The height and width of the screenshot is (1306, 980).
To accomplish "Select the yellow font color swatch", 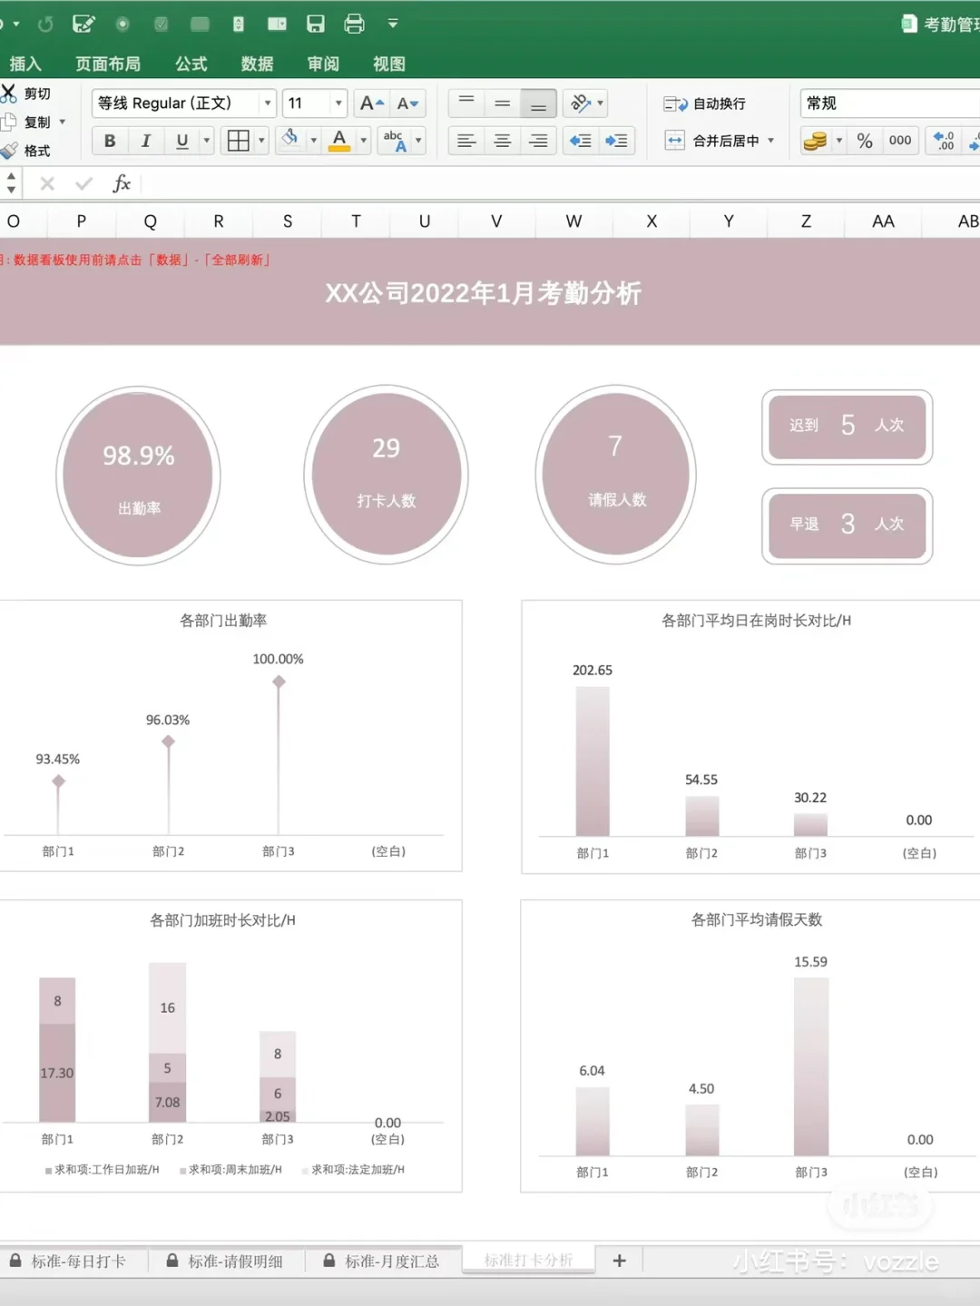I will [339, 147].
